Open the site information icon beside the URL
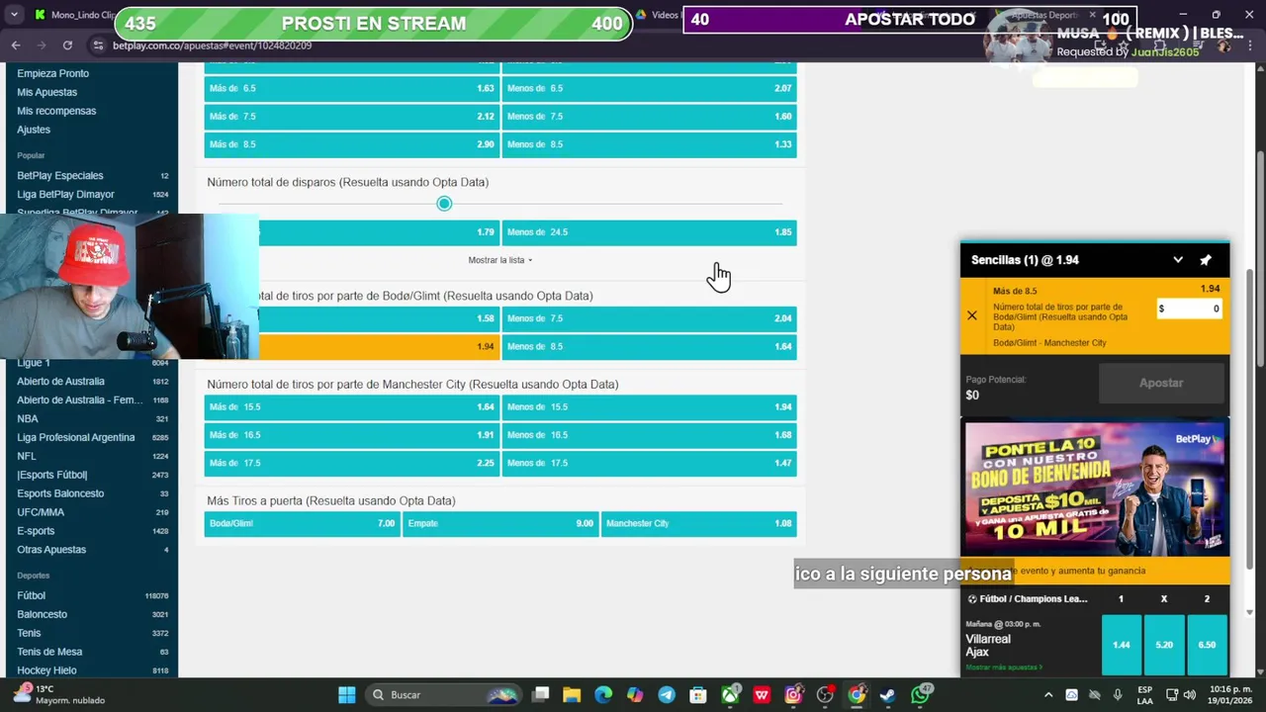This screenshot has height=712, width=1266. click(98, 45)
